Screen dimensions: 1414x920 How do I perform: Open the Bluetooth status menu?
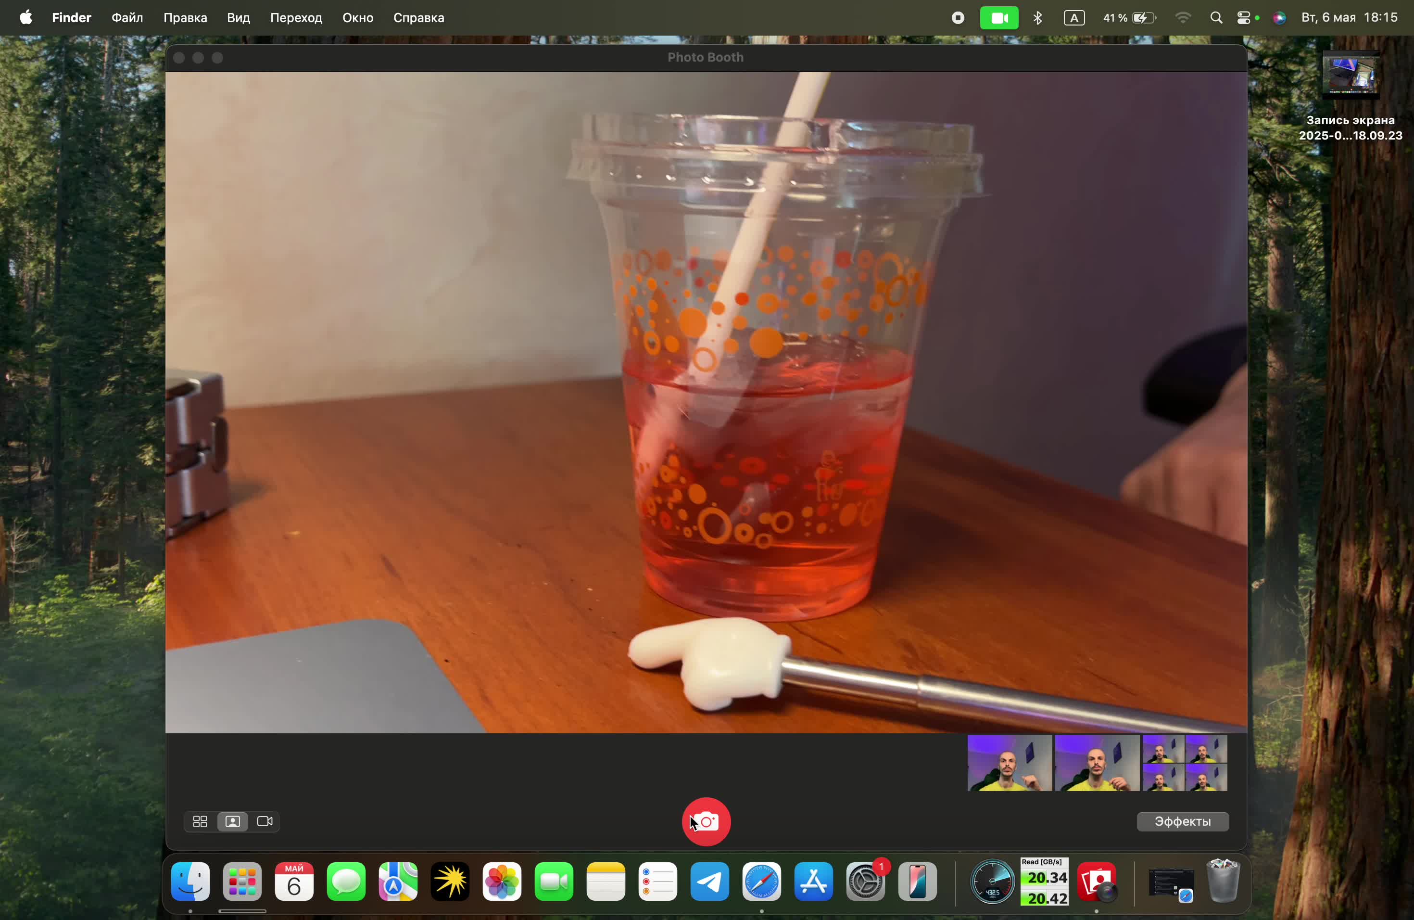(x=1038, y=18)
